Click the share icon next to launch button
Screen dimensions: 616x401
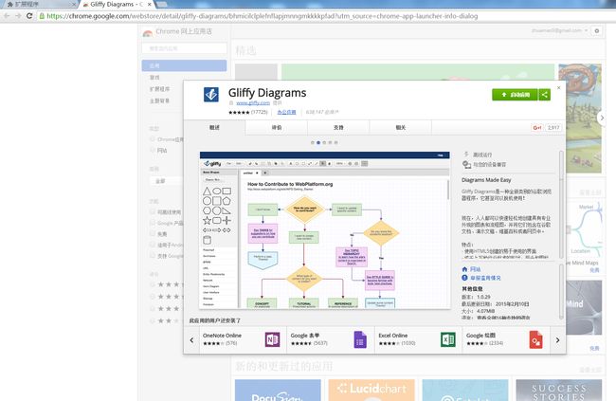pyautogui.click(x=545, y=95)
